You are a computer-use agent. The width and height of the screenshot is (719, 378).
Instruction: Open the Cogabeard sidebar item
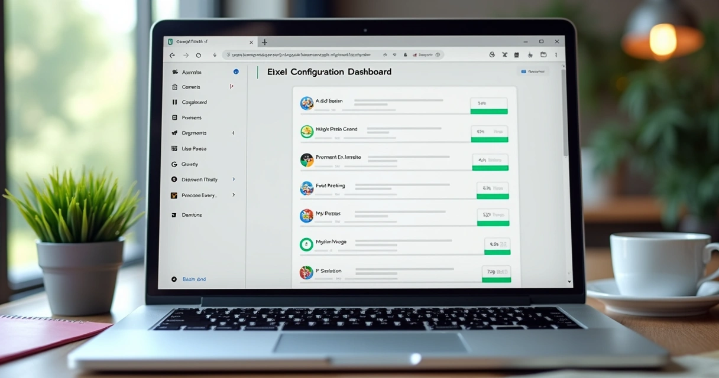194,102
